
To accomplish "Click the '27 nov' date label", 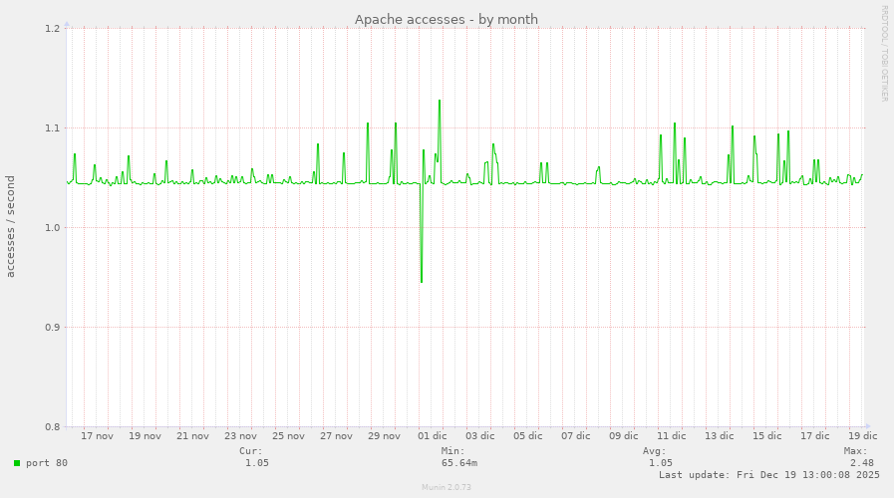I will (x=337, y=436).
